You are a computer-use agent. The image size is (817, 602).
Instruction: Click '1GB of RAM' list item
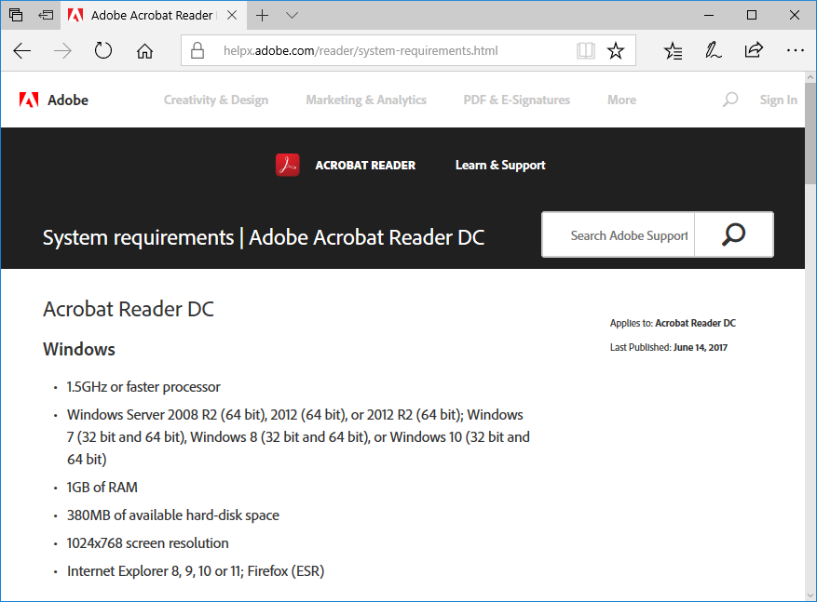tap(102, 487)
